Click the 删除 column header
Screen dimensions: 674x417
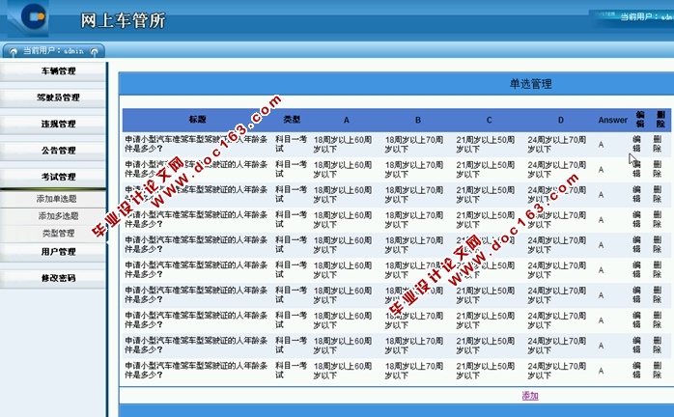(x=660, y=120)
